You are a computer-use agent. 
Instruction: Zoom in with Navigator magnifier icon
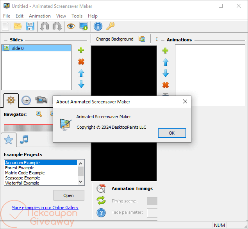[39, 114]
